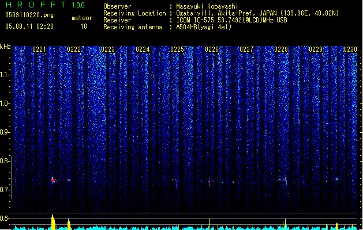Click the date stamp 05.09.11 02:20
Viewport: 363px width, 230px height.
tap(29, 26)
